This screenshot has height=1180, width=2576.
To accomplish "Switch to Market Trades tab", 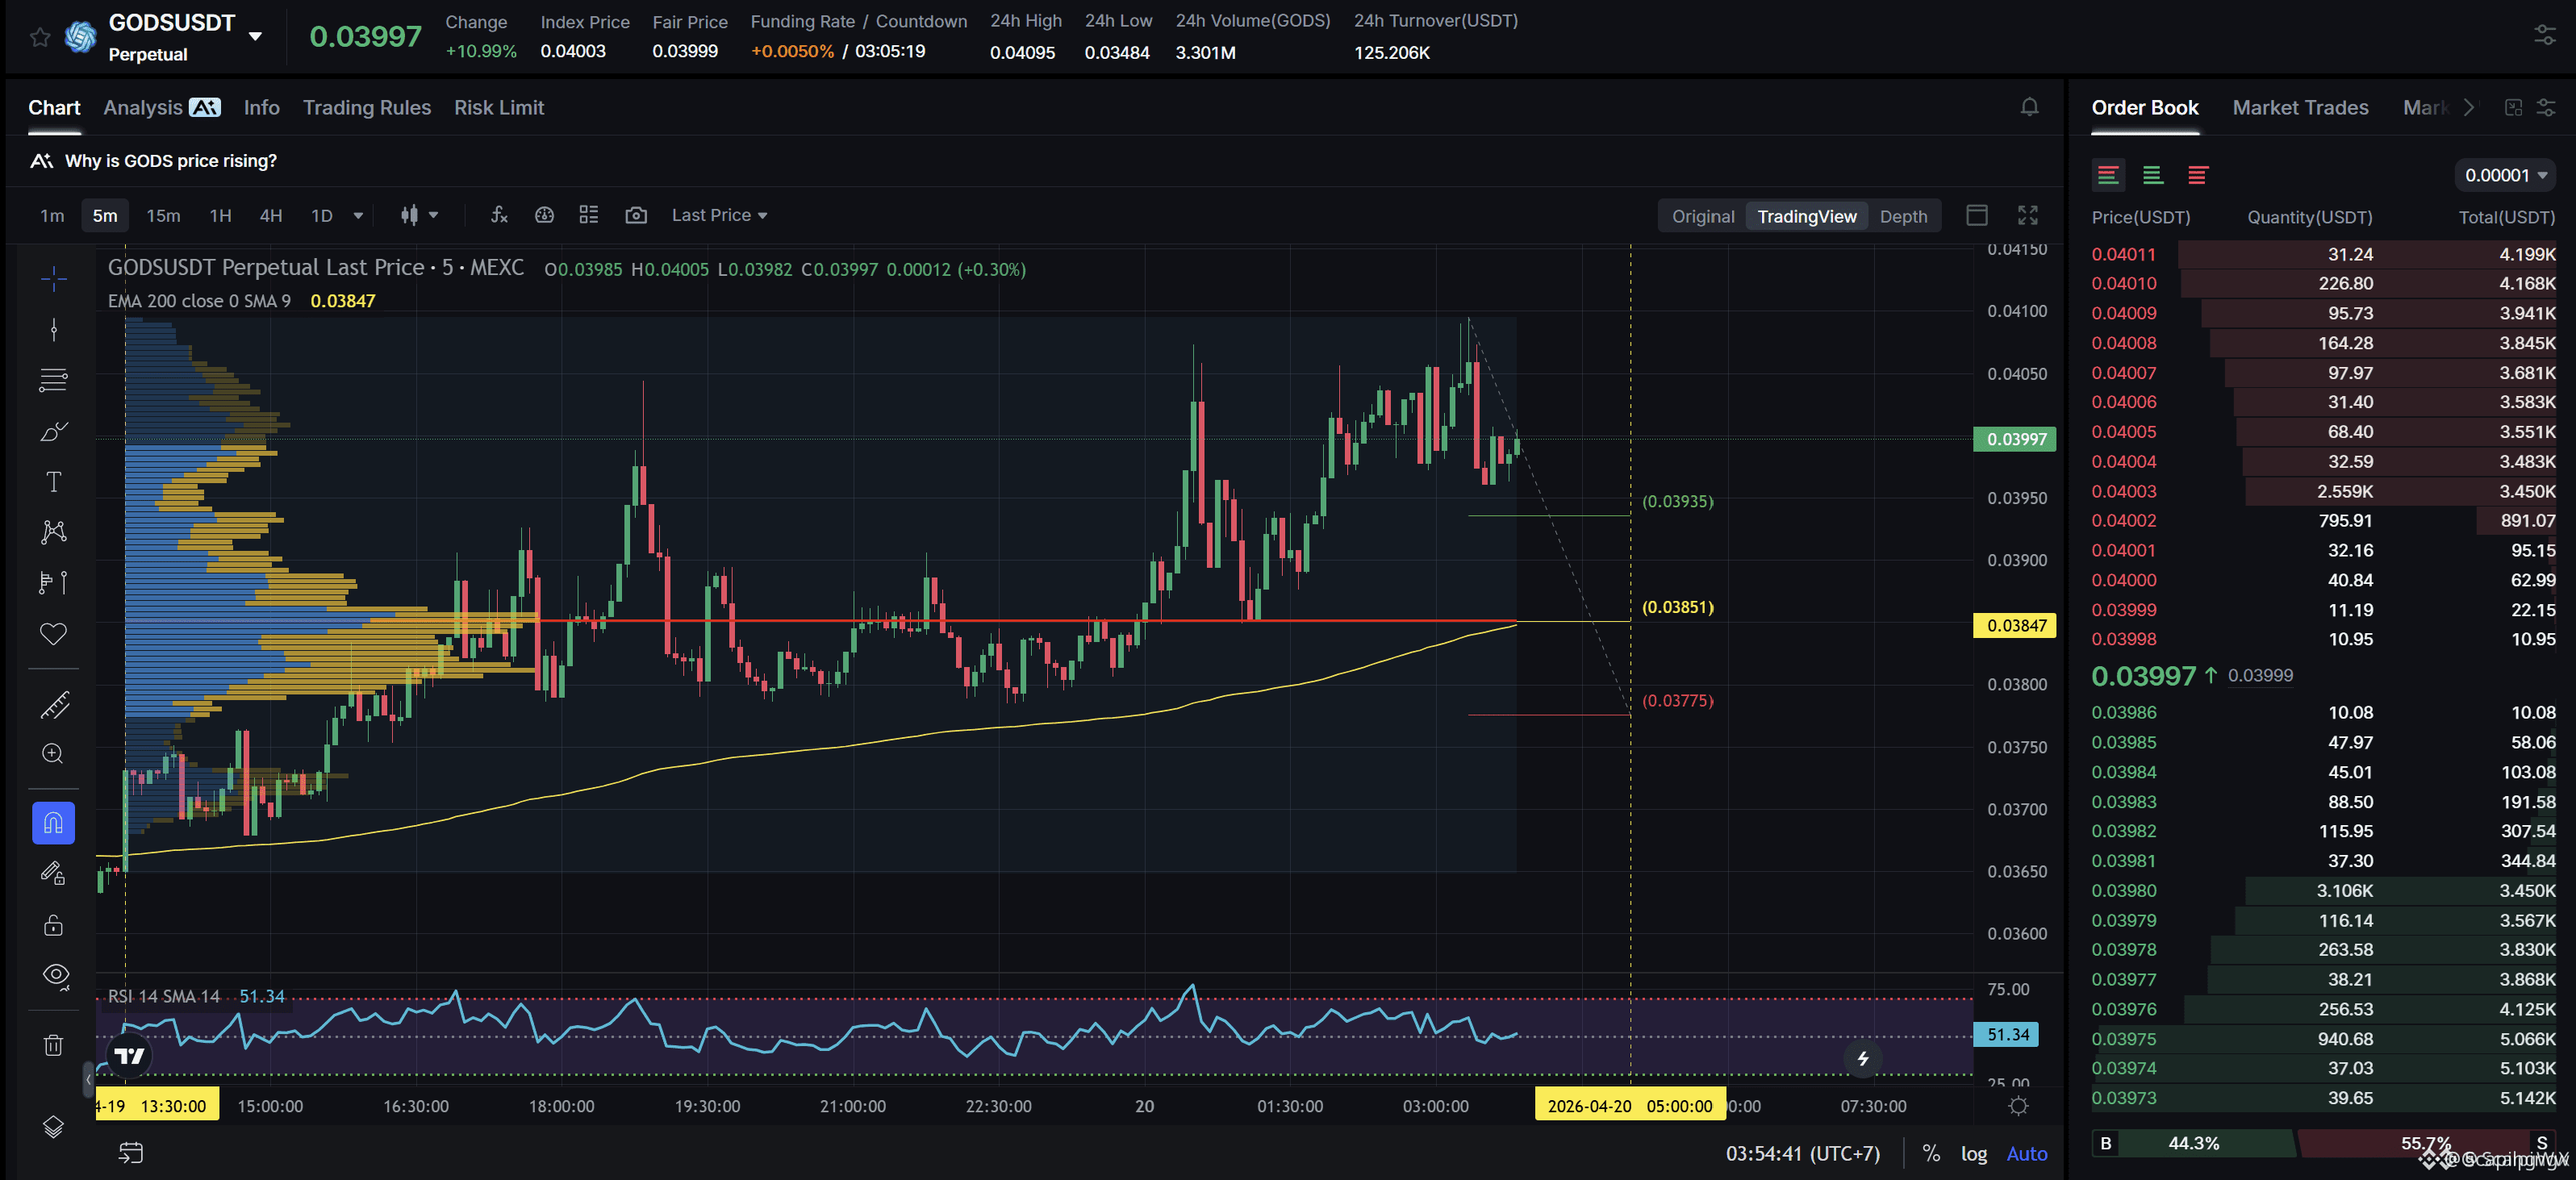I will 2300,108.
